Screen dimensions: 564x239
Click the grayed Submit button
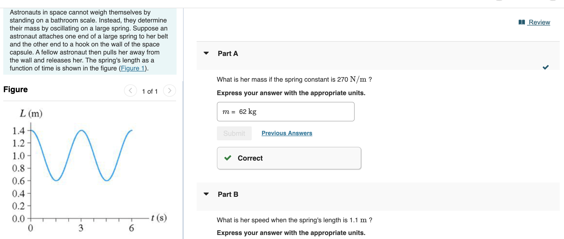click(x=234, y=133)
